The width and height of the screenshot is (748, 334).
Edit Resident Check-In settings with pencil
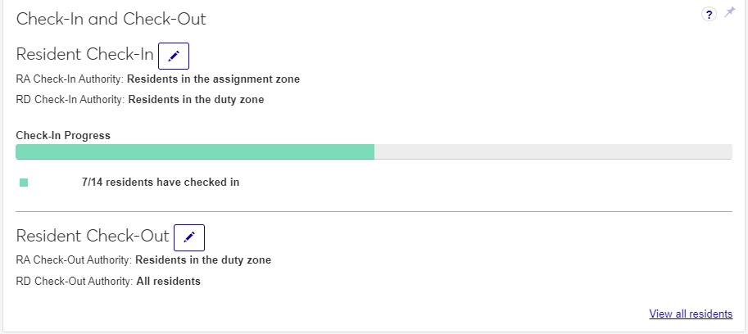(x=174, y=56)
